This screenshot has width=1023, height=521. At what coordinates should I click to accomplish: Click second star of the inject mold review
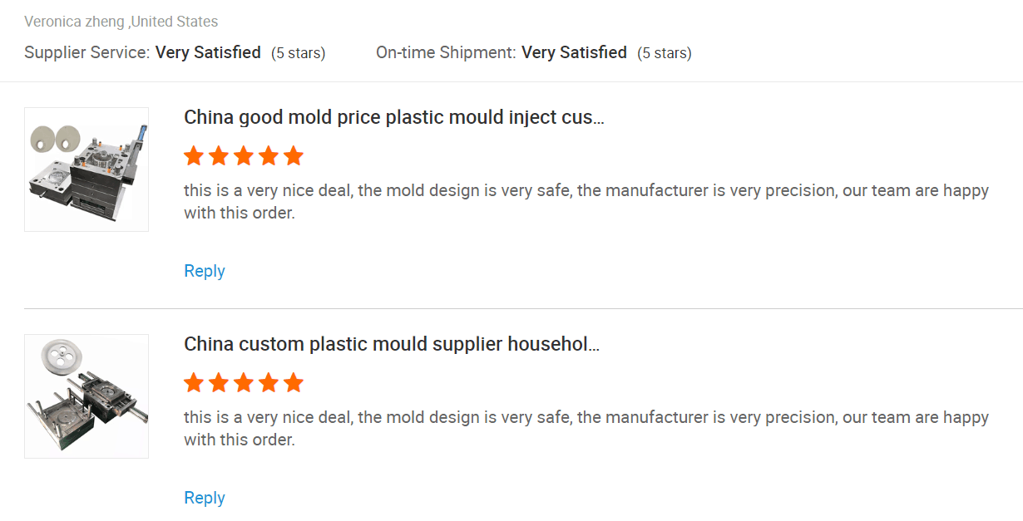219,156
